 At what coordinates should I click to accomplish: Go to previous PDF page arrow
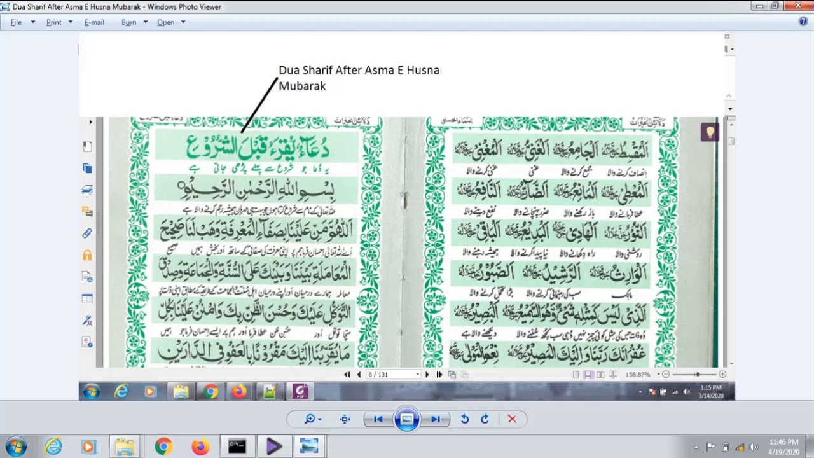point(359,375)
